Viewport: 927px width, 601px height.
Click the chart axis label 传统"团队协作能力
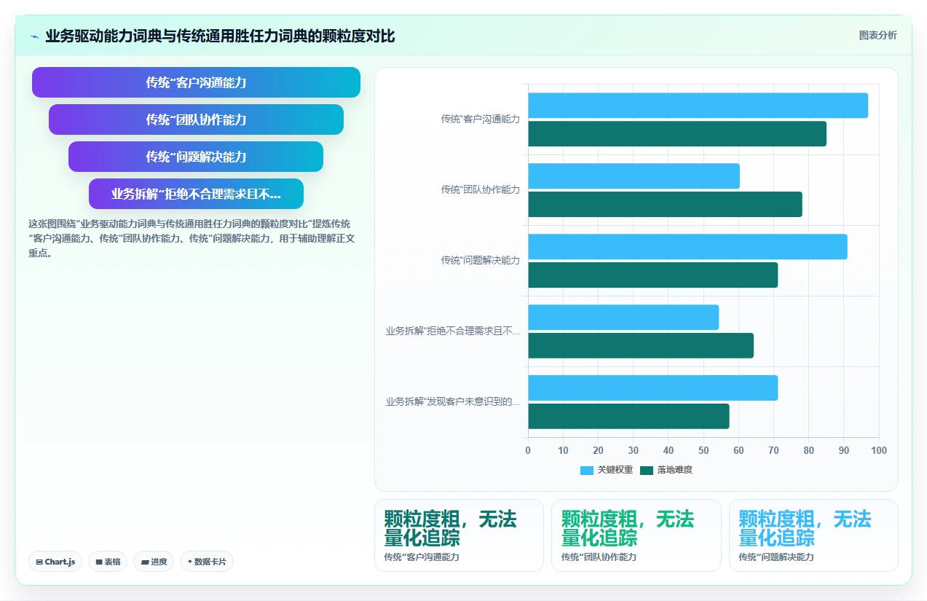(480, 189)
